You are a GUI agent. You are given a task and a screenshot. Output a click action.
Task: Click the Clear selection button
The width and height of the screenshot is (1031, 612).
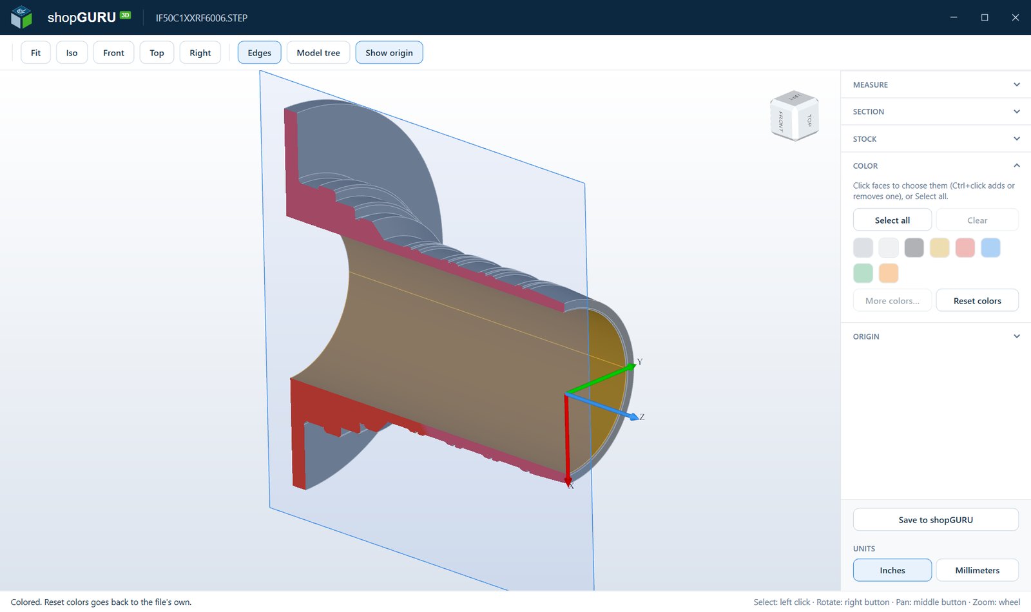click(x=978, y=220)
